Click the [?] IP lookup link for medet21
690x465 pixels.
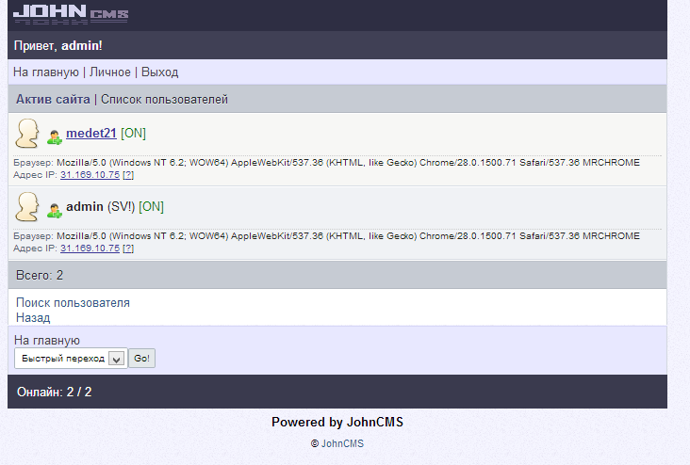[128, 175]
